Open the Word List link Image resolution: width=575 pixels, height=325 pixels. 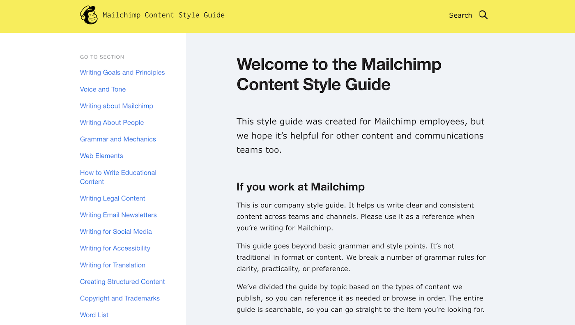pos(94,315)
